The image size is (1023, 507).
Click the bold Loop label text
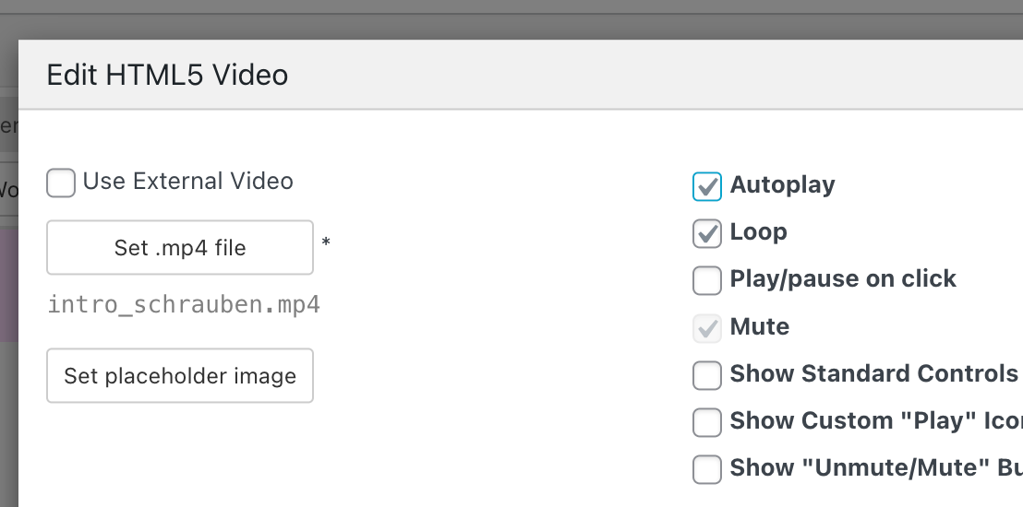click(x=758, y=232)
